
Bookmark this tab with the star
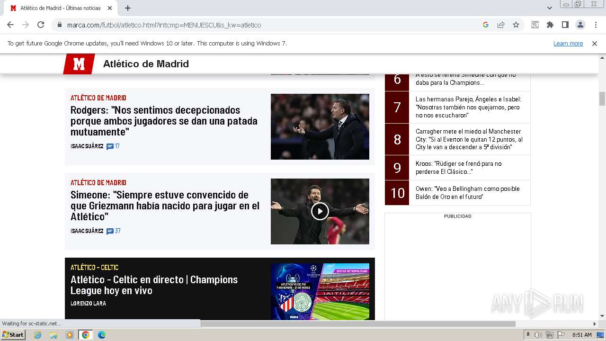[516, 25]
